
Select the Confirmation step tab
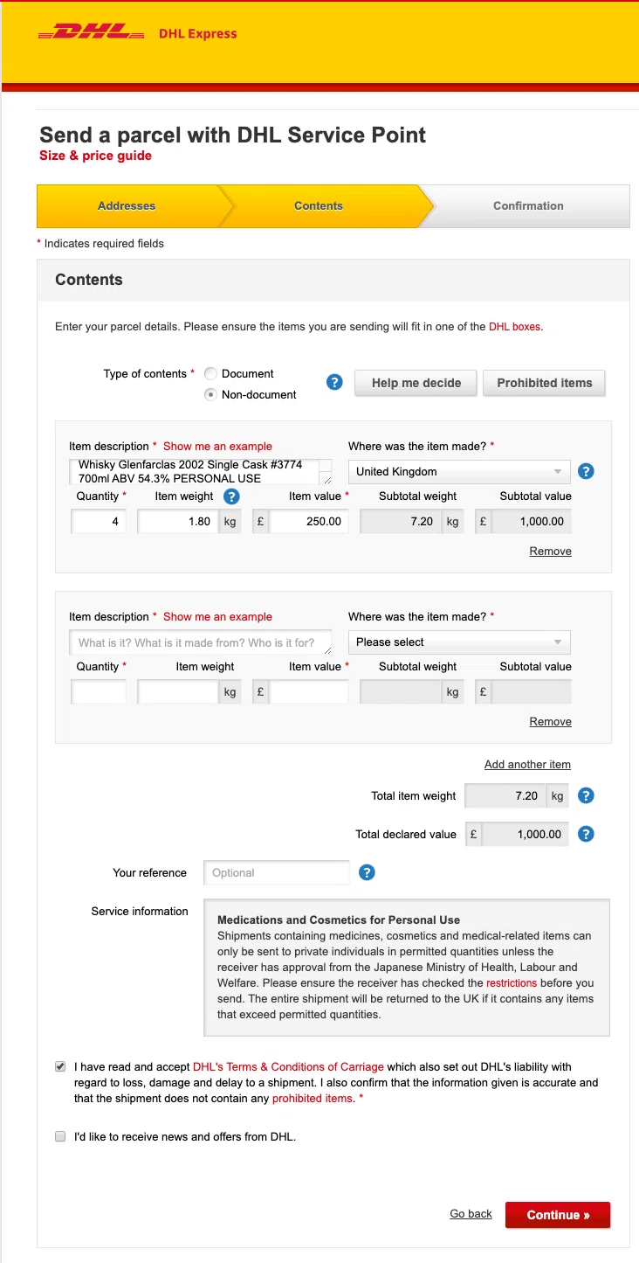tap(528, 206)
